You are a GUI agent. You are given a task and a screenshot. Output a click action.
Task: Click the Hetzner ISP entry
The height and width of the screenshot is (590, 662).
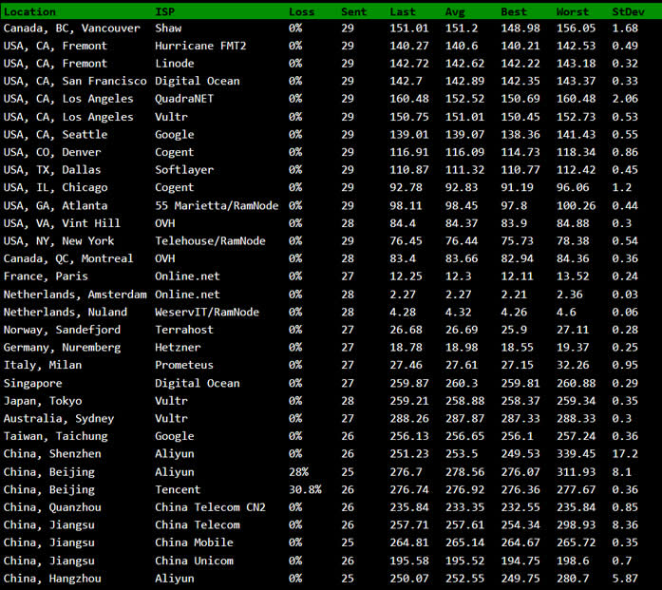(x=178, y=348)
